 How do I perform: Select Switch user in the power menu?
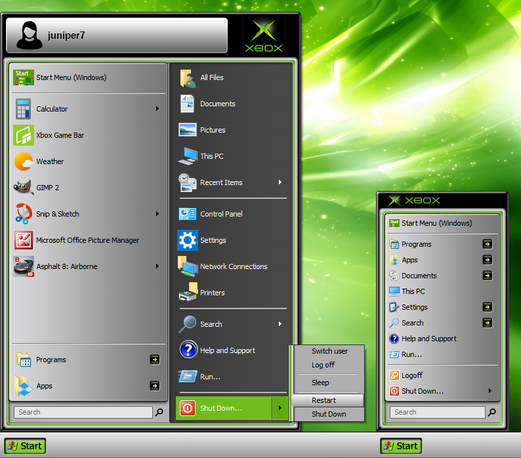click(329, 351)
